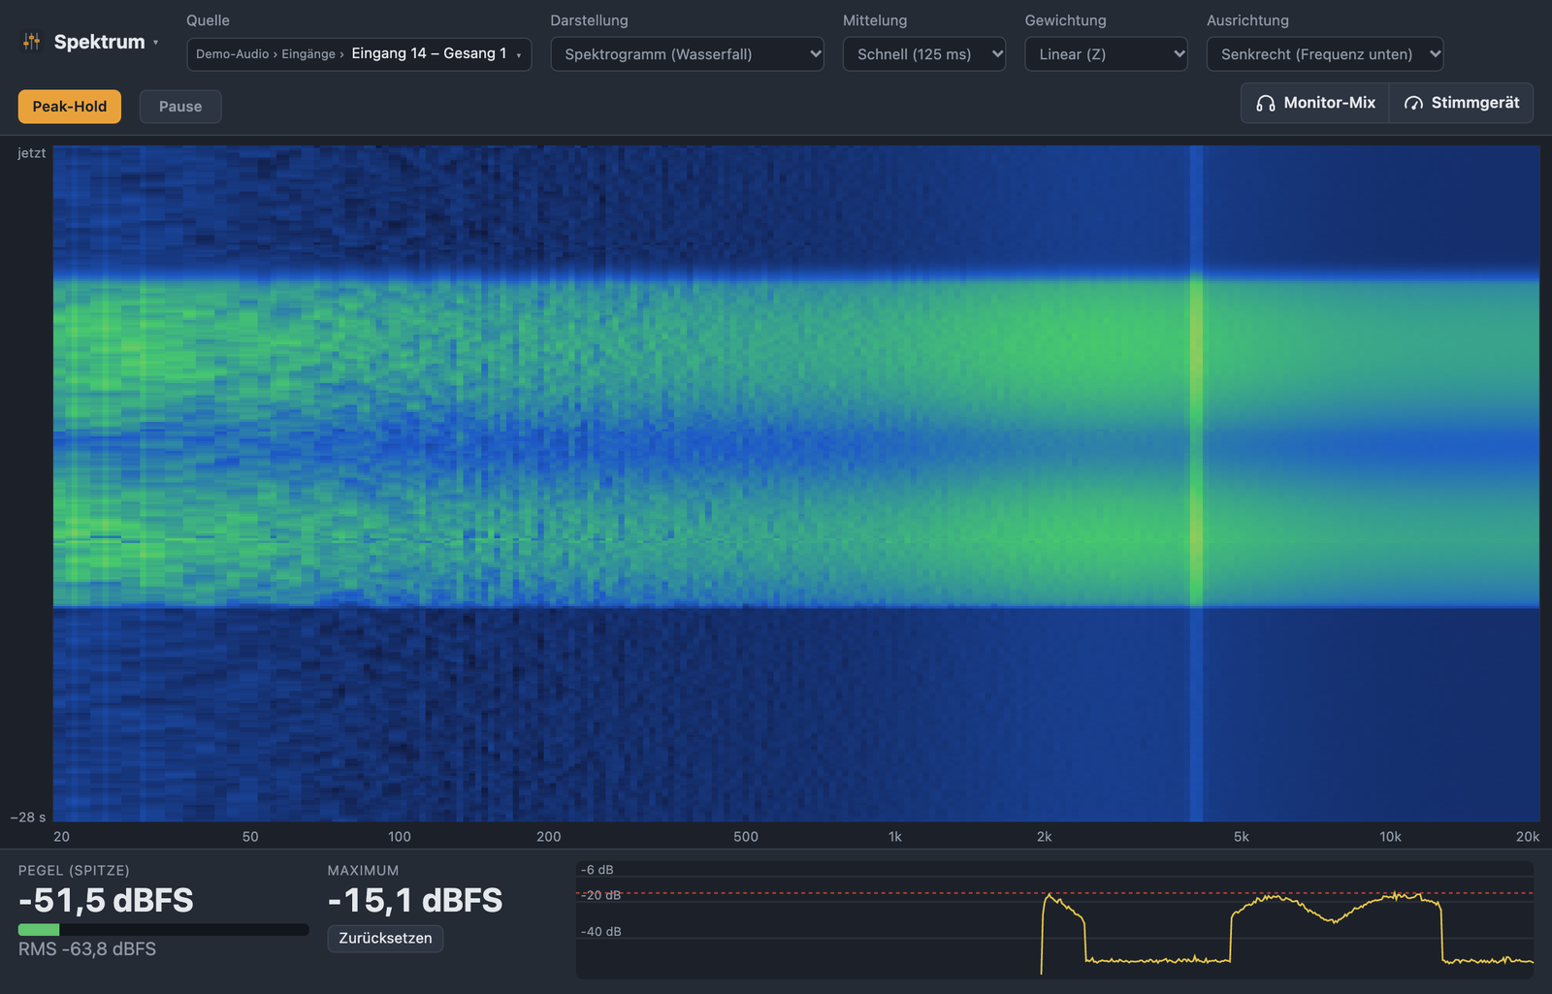
Task: Click the -6 dB graph scale label
Action: coord(598,870)
